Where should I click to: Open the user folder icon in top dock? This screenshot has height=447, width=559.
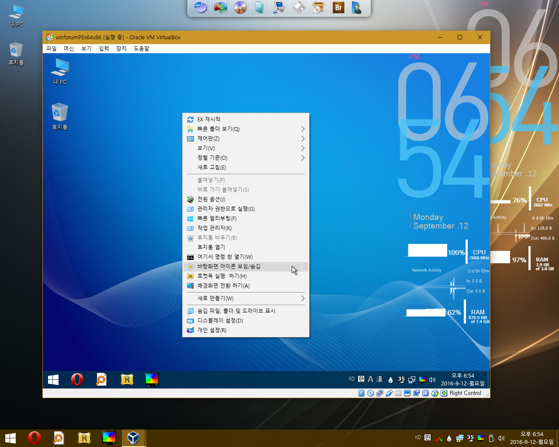click(x=357, y=7)
